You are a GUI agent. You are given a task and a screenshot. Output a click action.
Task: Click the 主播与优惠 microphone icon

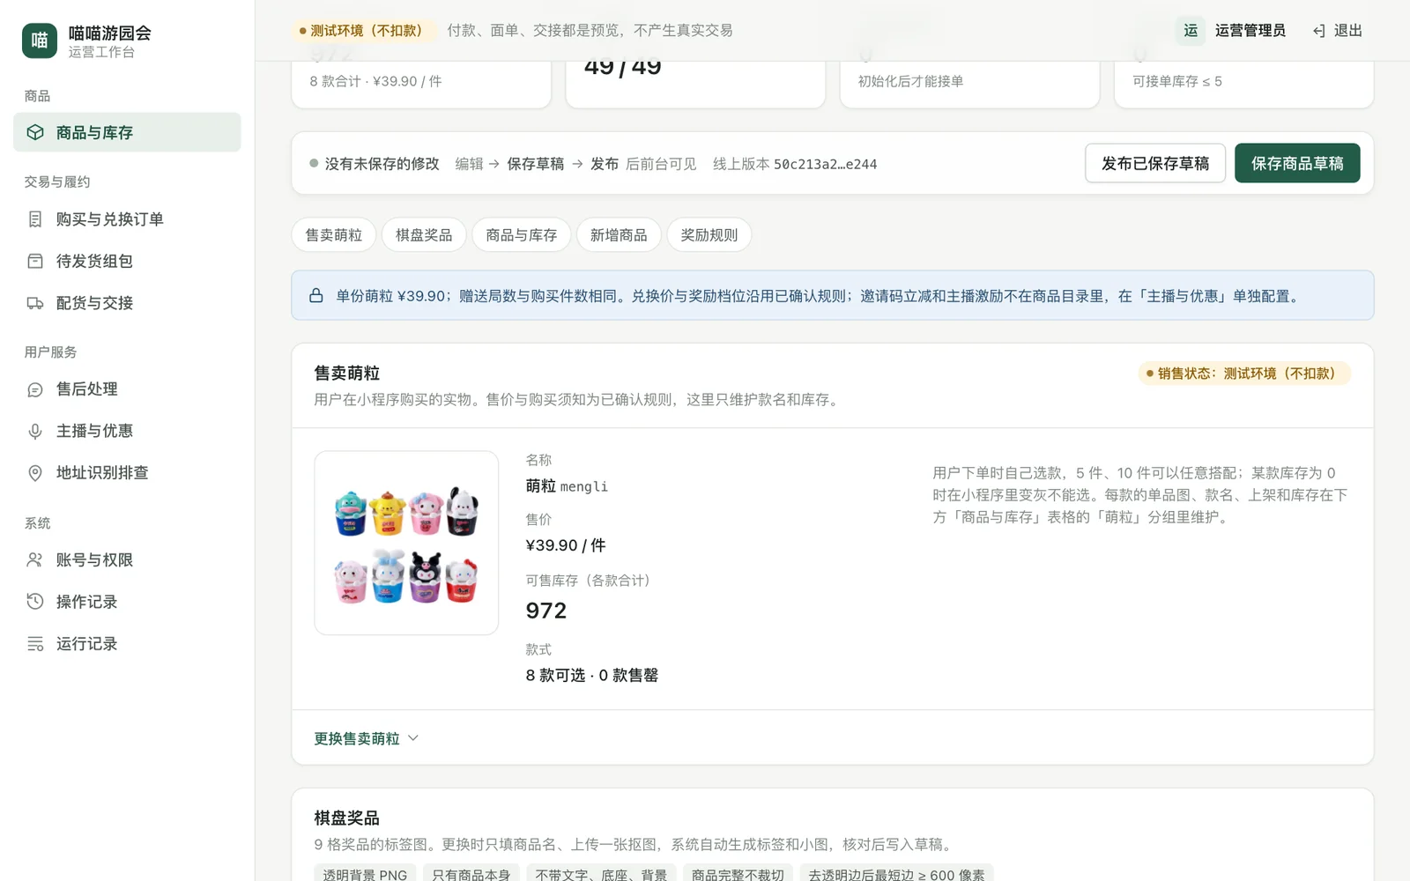(35, 431)
